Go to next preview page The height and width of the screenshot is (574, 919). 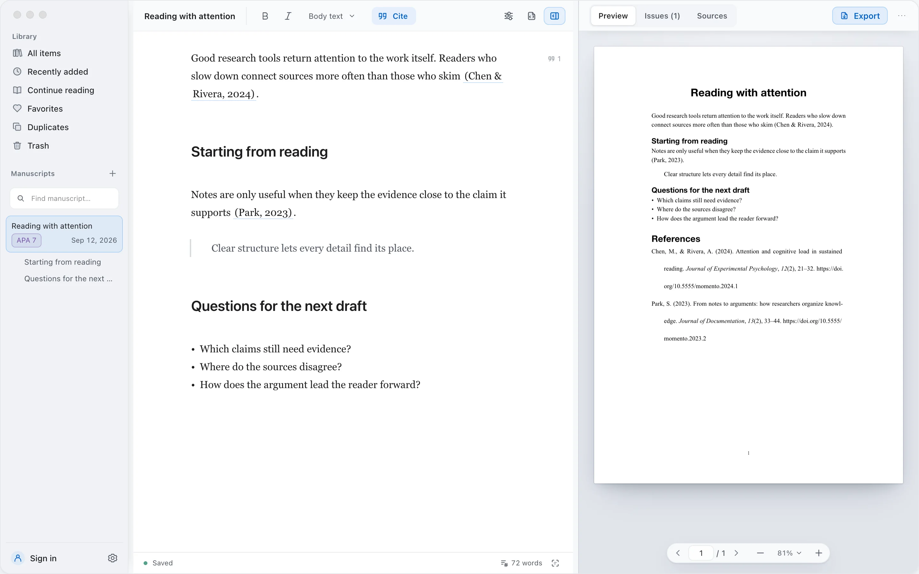click(736, 553)
